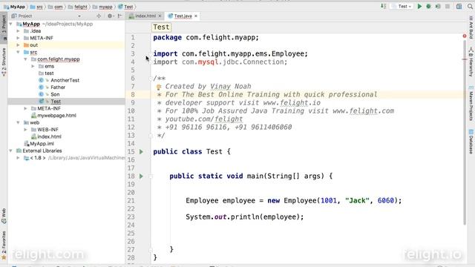Open the Web tool window side tab
The image size is (475, 267).
click(x=4, y=216)
